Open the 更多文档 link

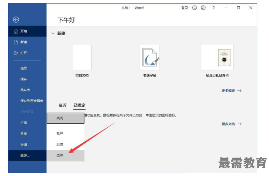231,124
